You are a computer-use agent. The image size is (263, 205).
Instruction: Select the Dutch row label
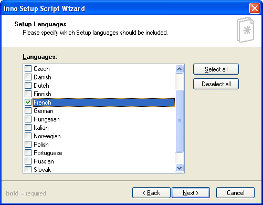[41, 86]
